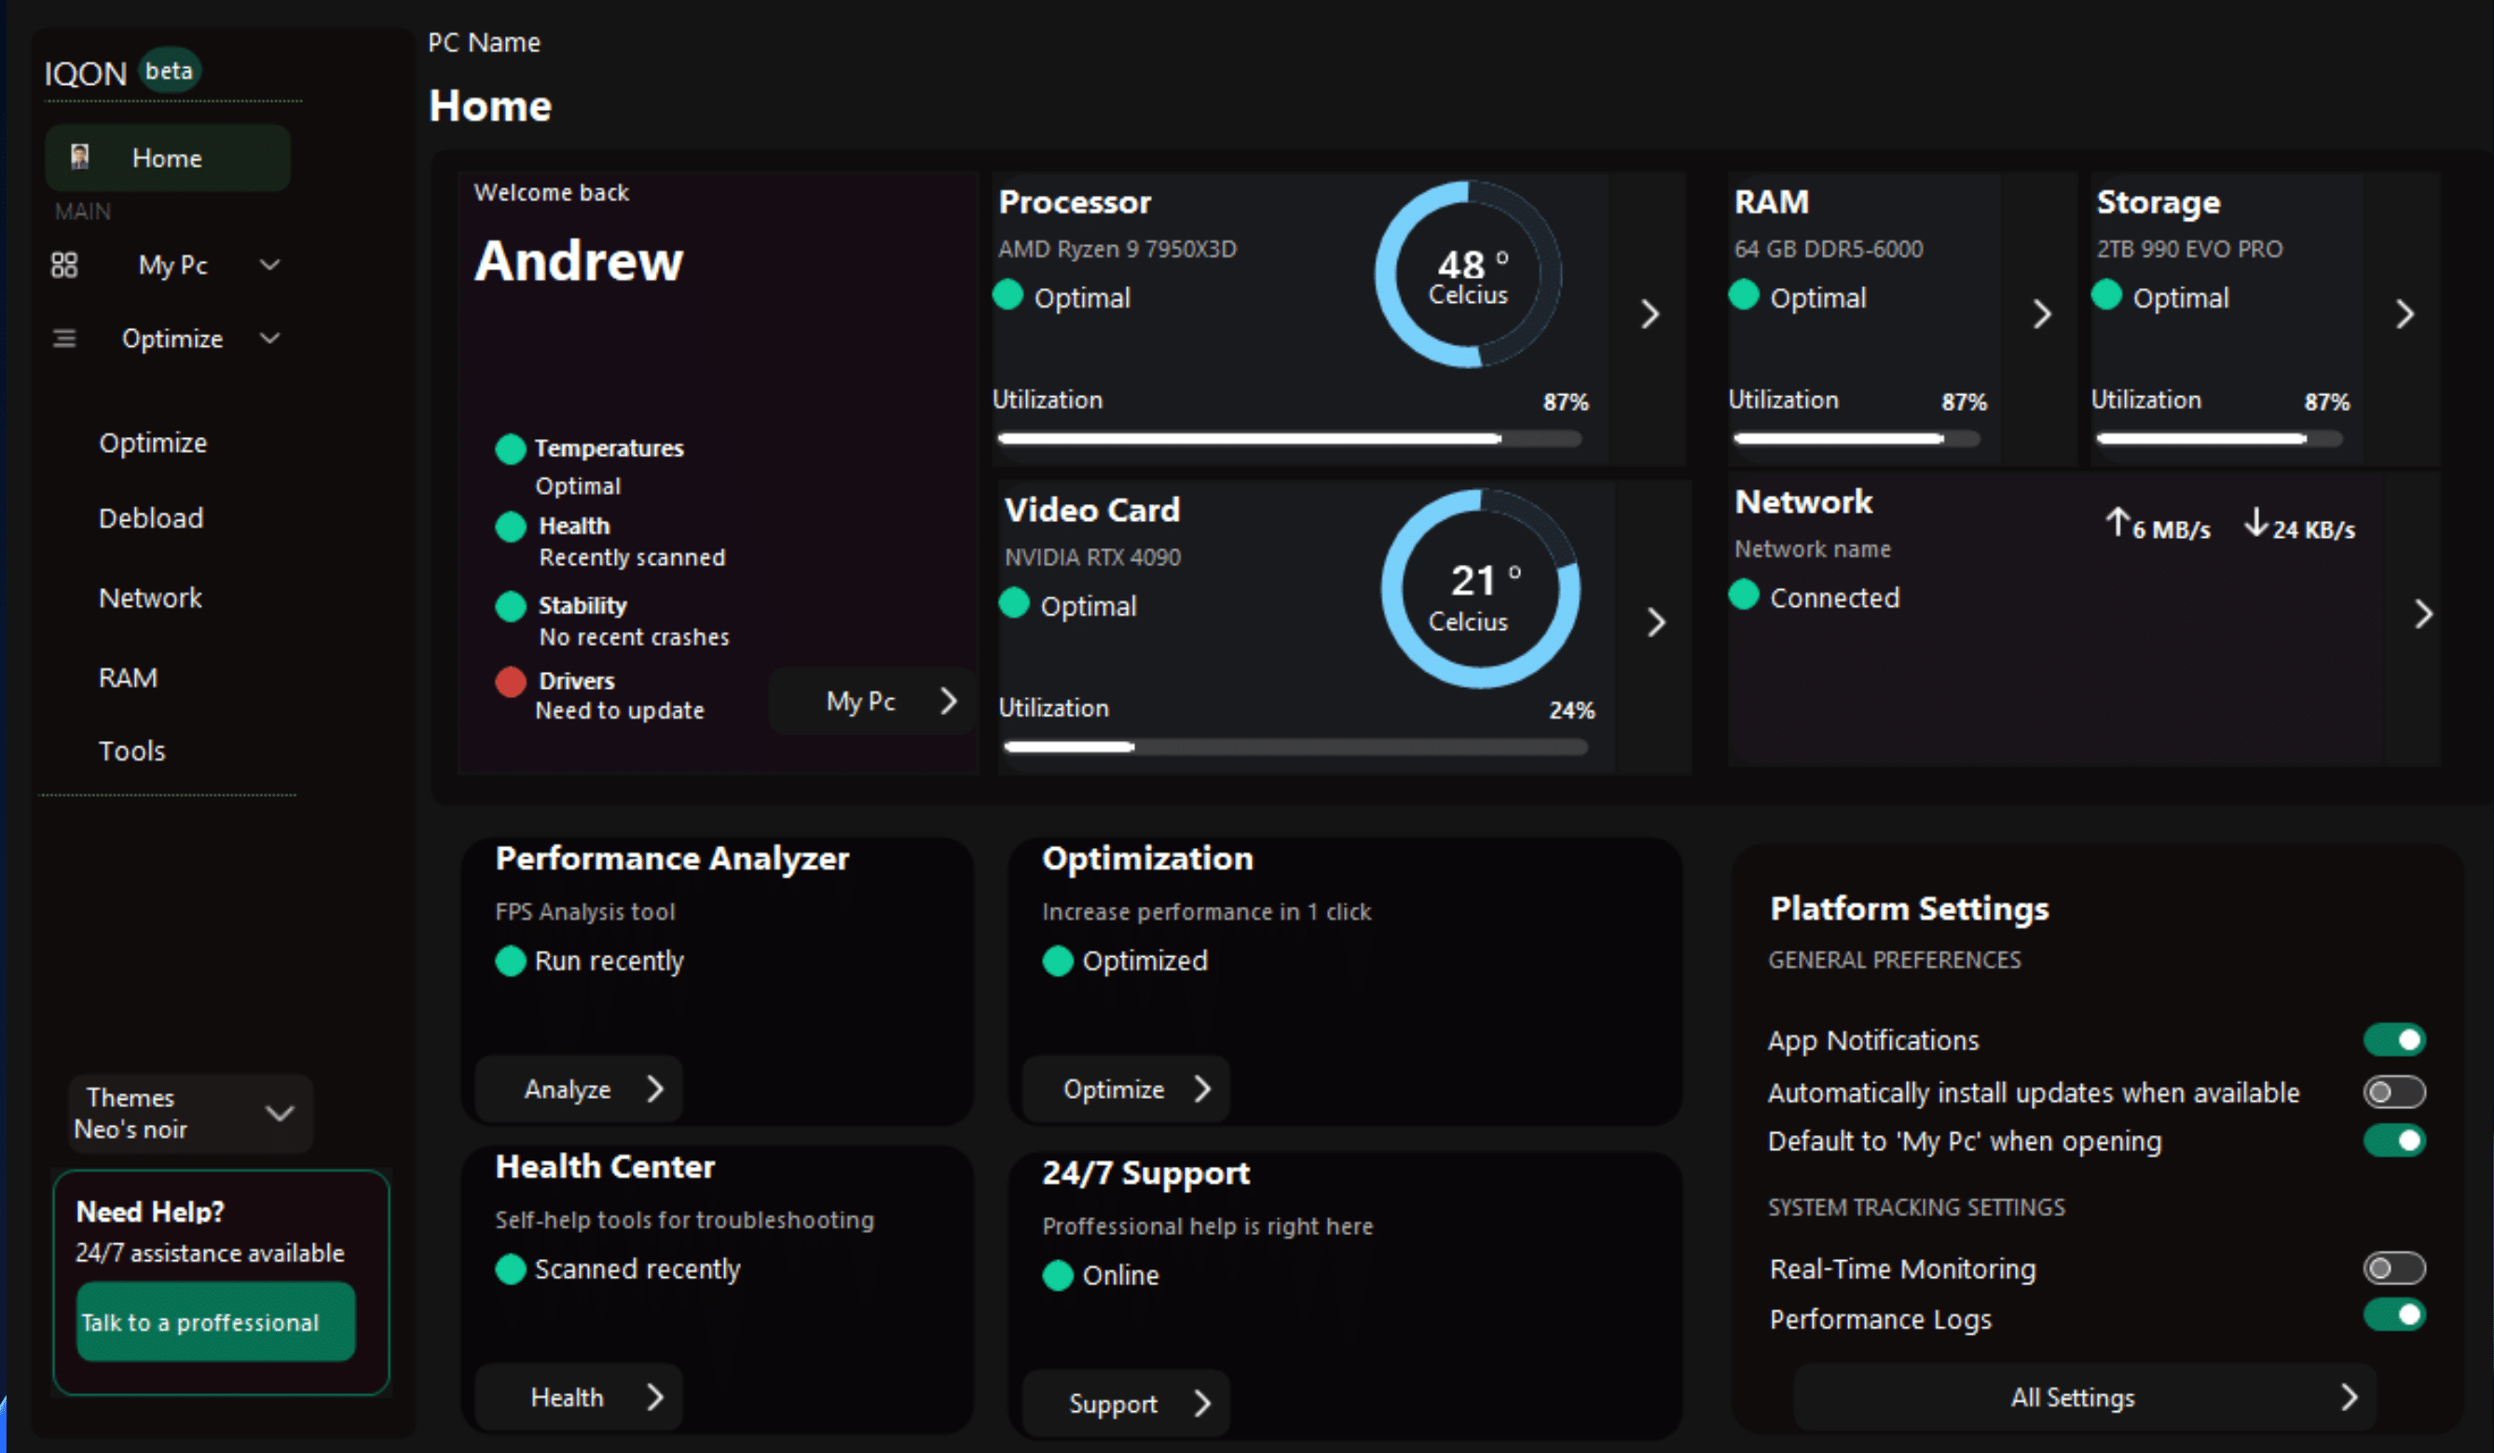
Task: Open the My Pc dashboard icon in sidebar
Action: (65, 265)
